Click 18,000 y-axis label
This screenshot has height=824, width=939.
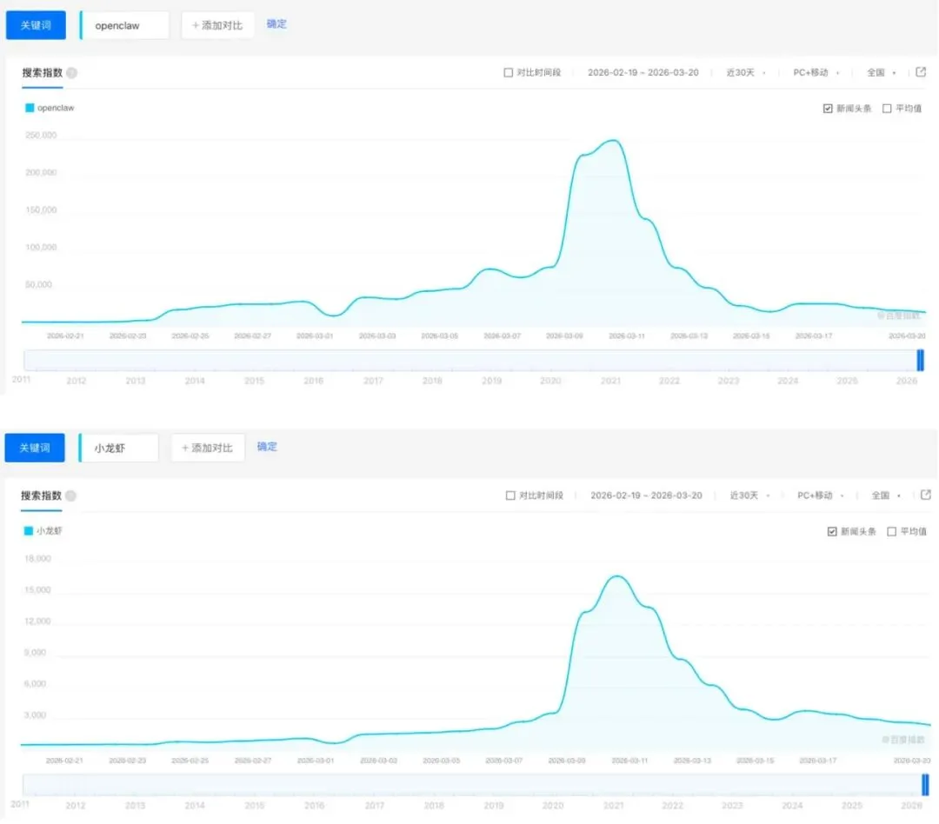point(37,559)
